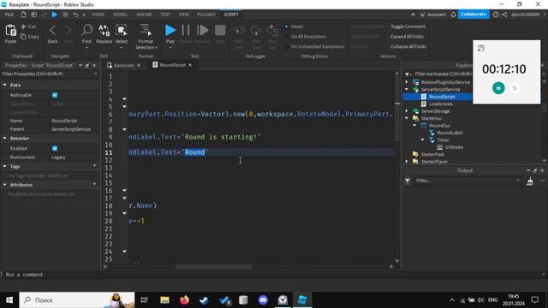Close the RoundScript tab
Screen dimensions: 548x308
pos(190,65)
